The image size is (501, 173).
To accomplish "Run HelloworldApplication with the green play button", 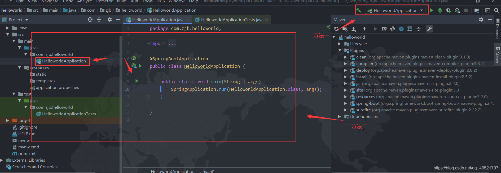I will click(x=432, y=10).
